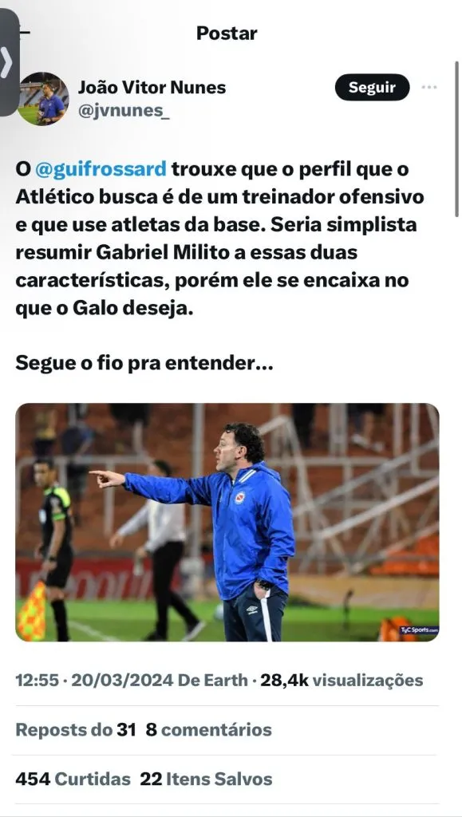Tap the back arrow icon
Screen dimensions: 462x817
24,33
